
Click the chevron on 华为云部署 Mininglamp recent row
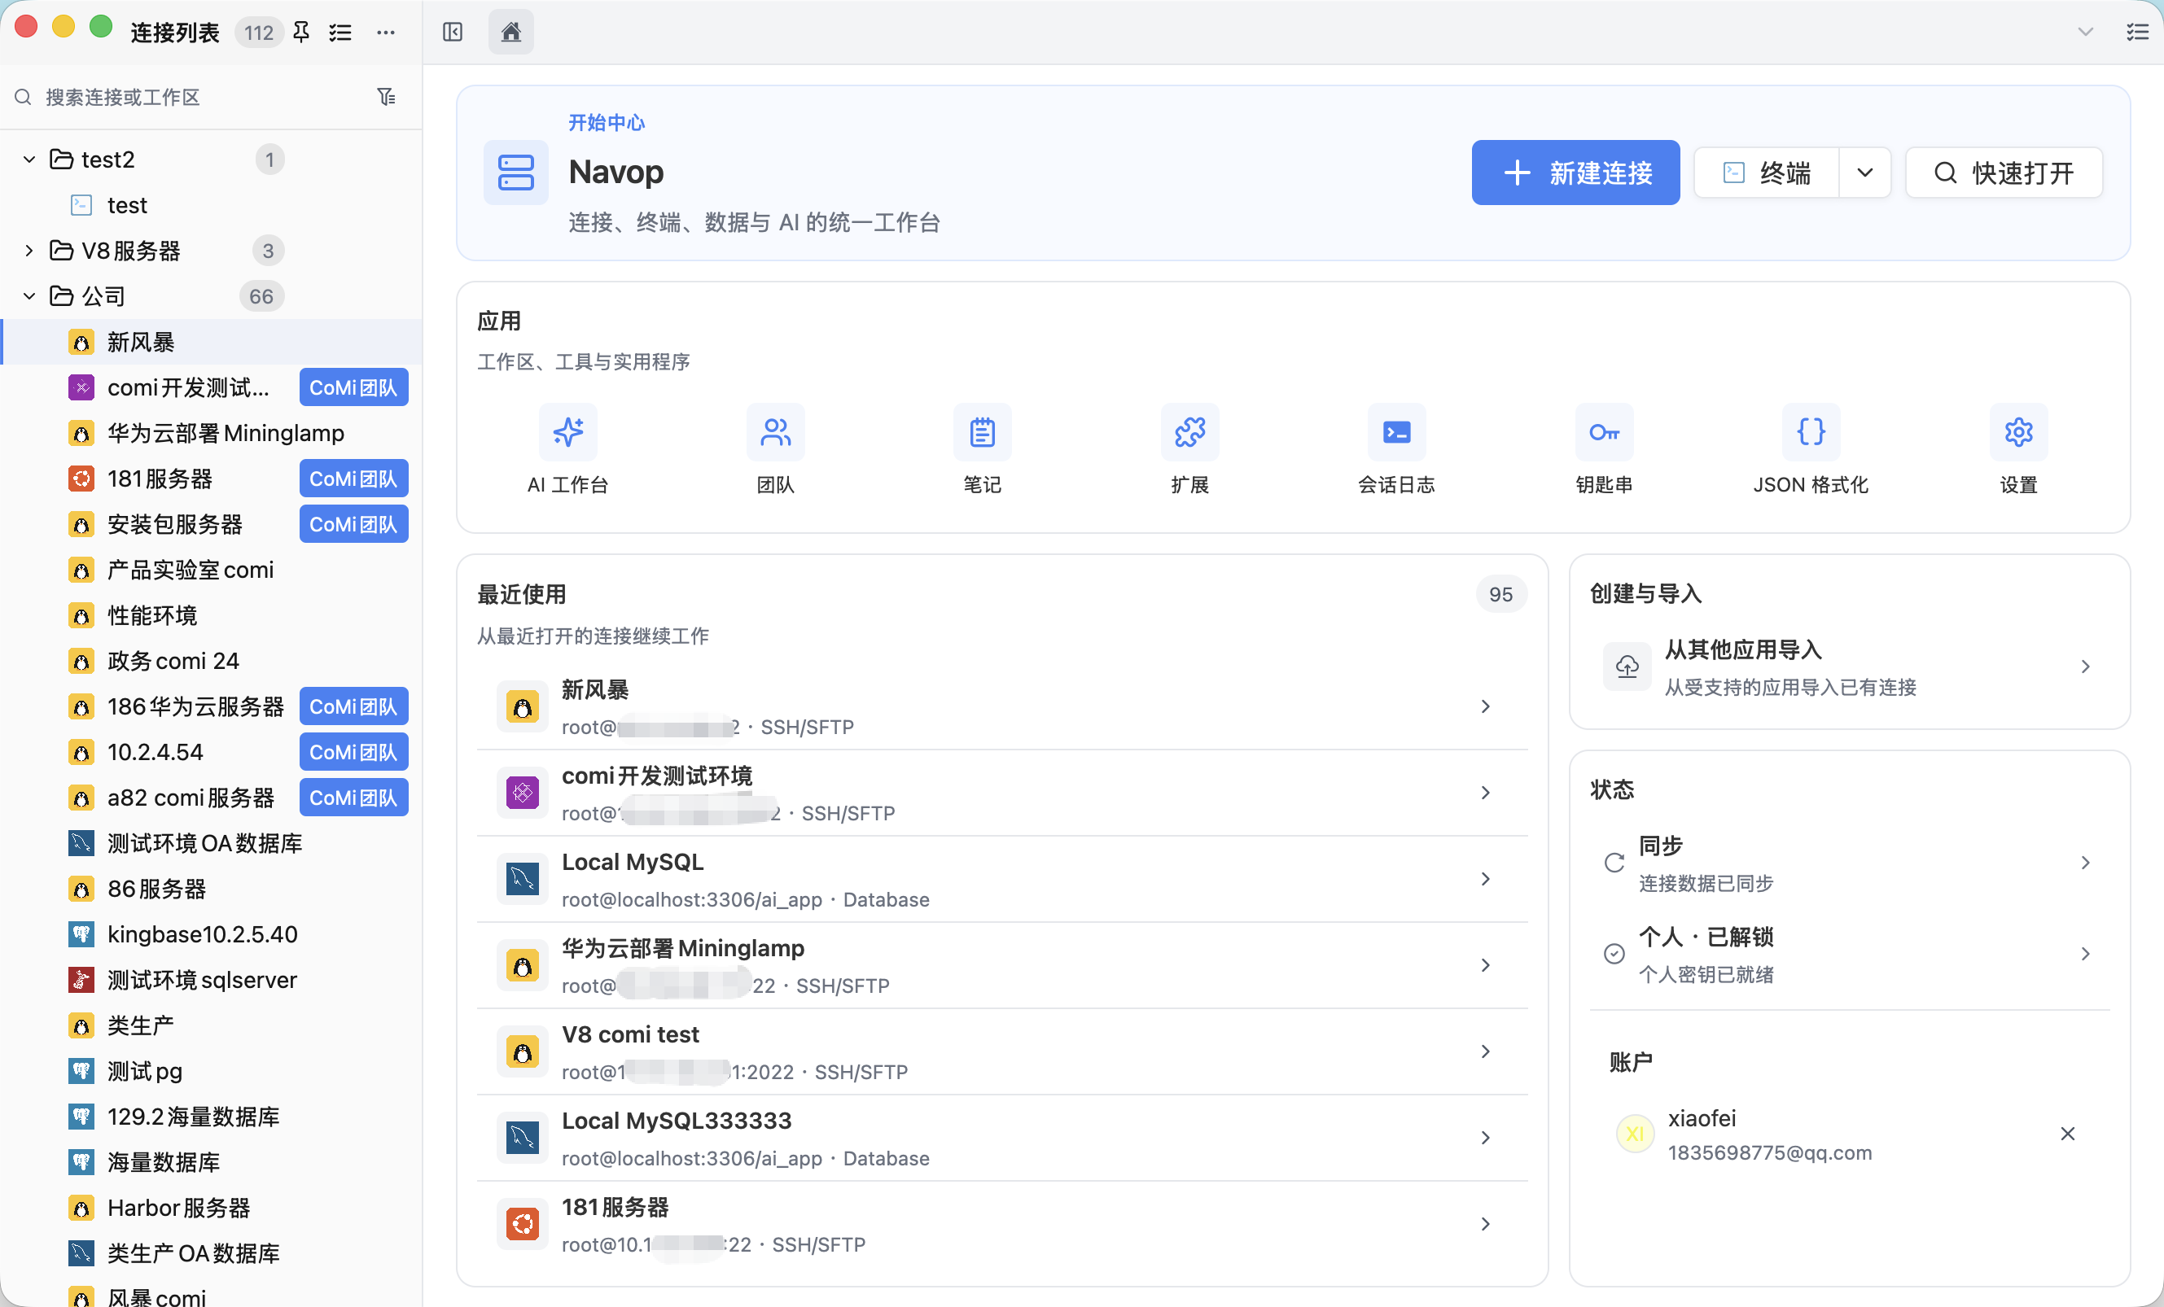tap(1486, 965)
